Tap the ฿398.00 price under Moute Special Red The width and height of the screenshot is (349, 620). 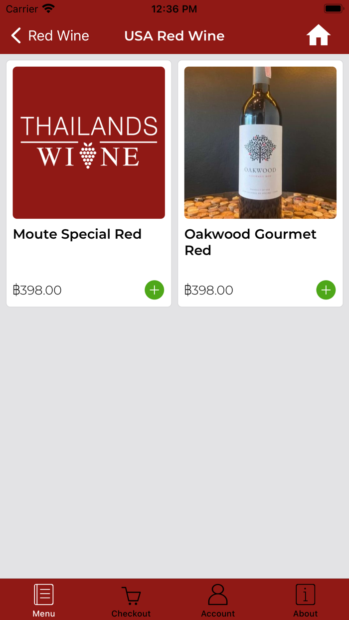point(37,290)
